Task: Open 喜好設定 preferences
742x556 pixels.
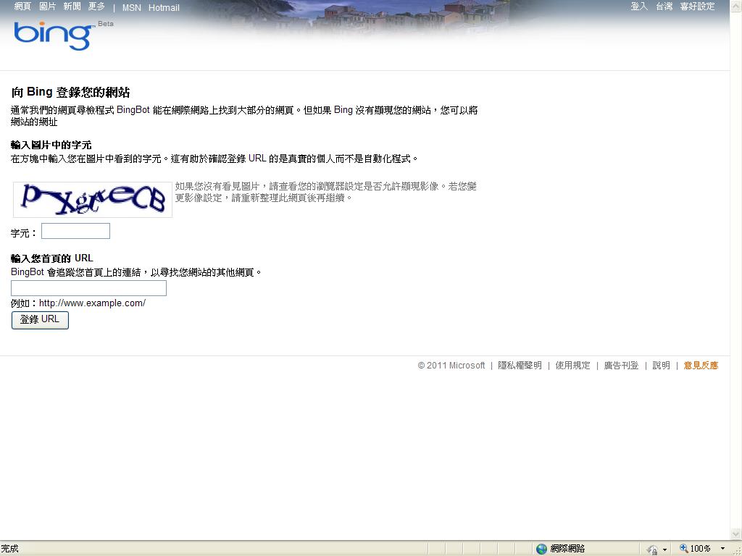Action: (697, 7)
